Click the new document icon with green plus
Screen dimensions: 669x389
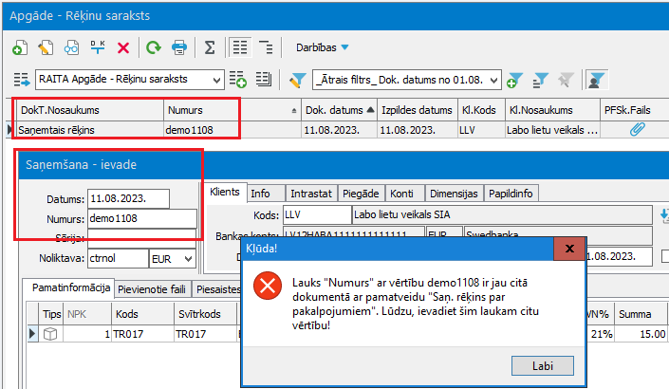point(20,47)
